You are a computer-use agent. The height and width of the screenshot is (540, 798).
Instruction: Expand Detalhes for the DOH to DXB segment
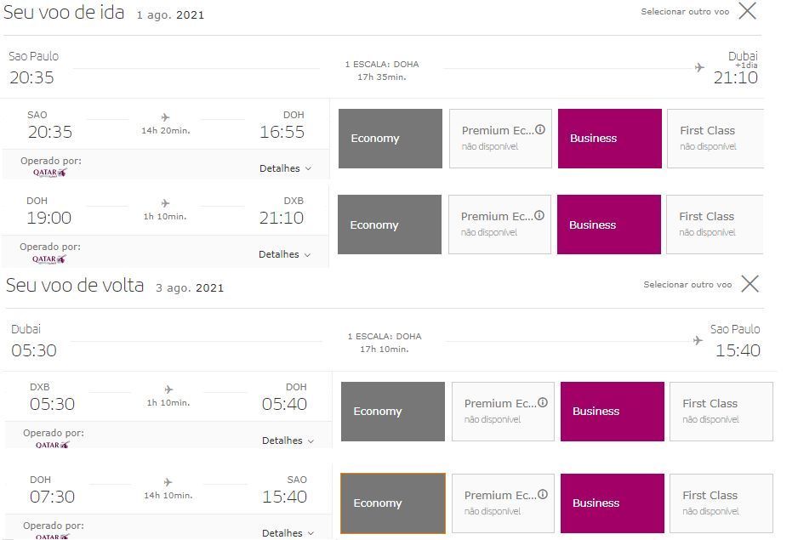284,254
